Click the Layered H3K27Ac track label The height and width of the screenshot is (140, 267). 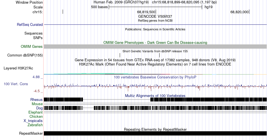18,68
